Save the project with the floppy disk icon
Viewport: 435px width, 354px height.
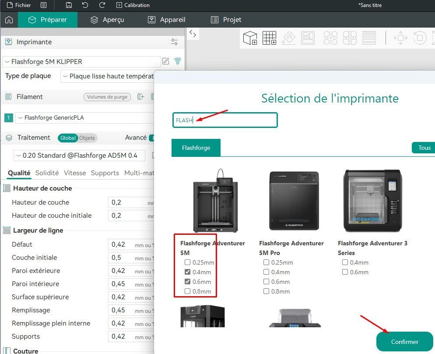point(69,5)
